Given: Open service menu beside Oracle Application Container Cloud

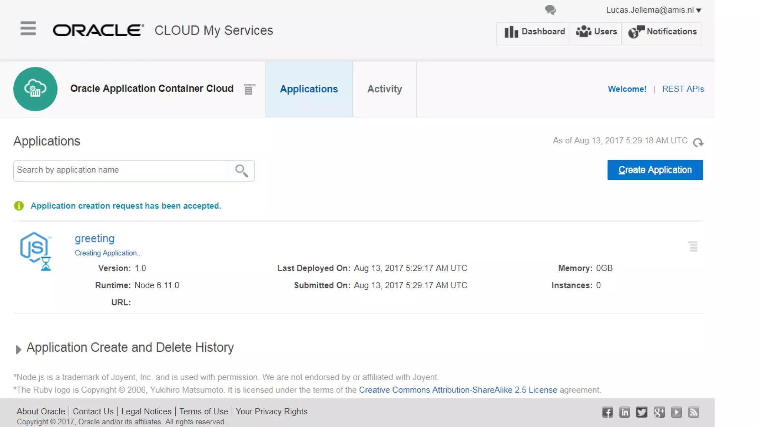Looking at the screenshot, I should [249, 89].
